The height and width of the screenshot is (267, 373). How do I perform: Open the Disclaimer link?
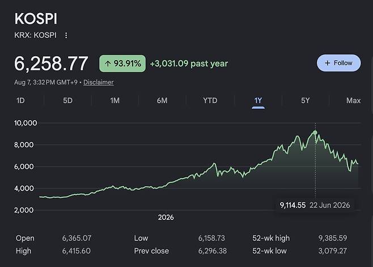tap(99, 82)
